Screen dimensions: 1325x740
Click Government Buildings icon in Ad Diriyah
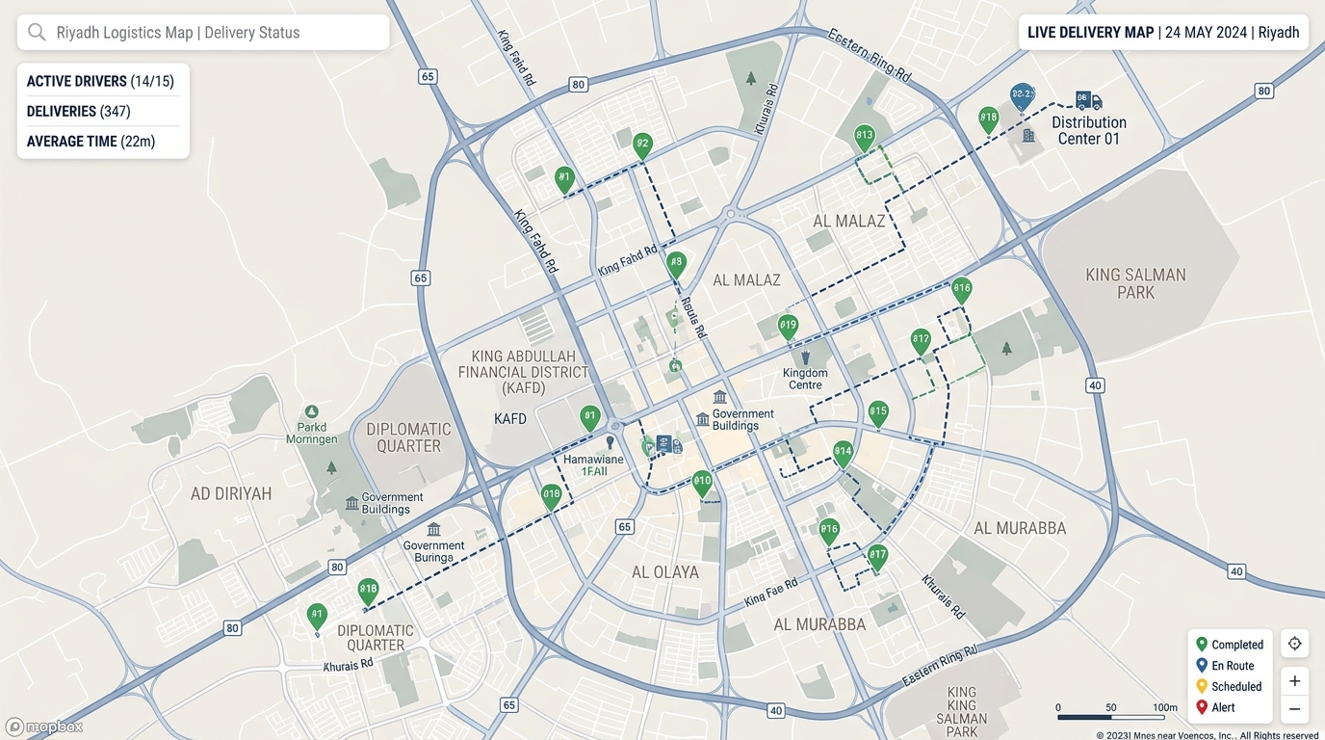click(352, 503)
